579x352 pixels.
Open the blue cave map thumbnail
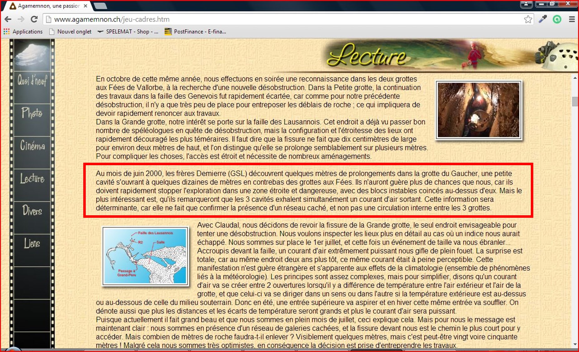(145, 256)
